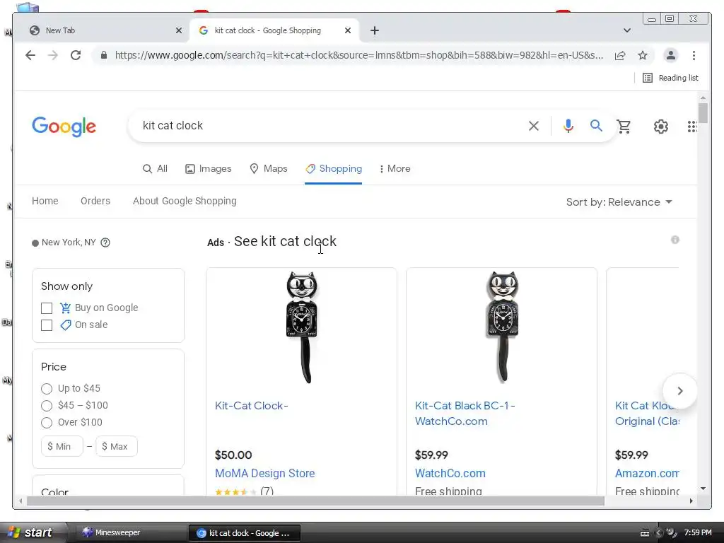Check the On sale checkbox
The height and width of the screenshot is (543, 724).
pyautogui.click(x=47, y=325)
